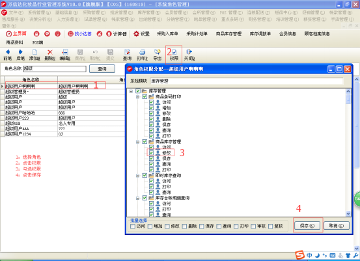Open the 会员管理 menu
This screenshot has width=360, height=261.
click(x=176, y=12)
